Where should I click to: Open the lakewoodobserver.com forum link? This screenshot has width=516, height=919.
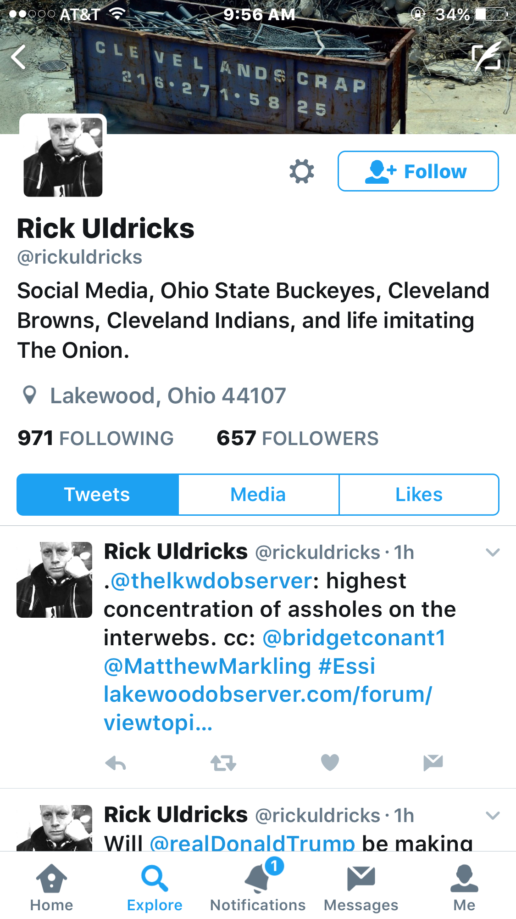point(268,708)
